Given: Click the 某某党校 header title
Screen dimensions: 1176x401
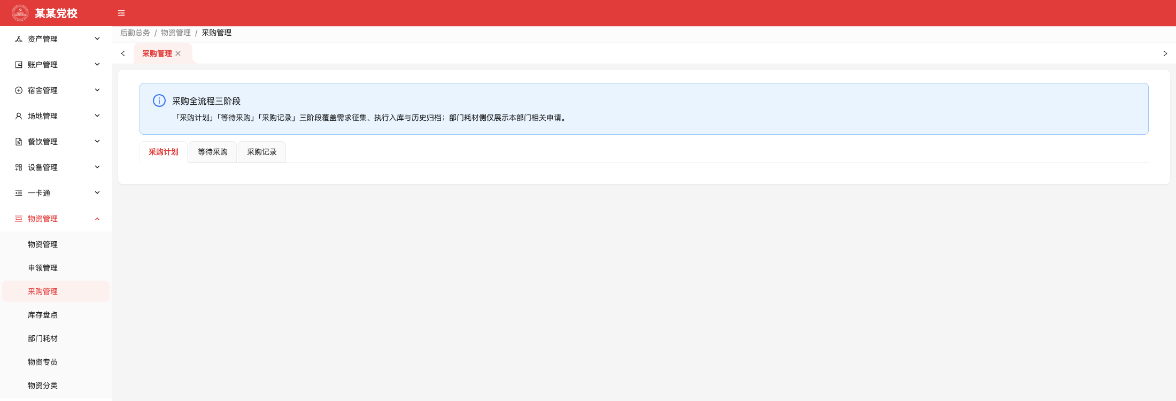Looking at the screenshot, I should (56, 13).
